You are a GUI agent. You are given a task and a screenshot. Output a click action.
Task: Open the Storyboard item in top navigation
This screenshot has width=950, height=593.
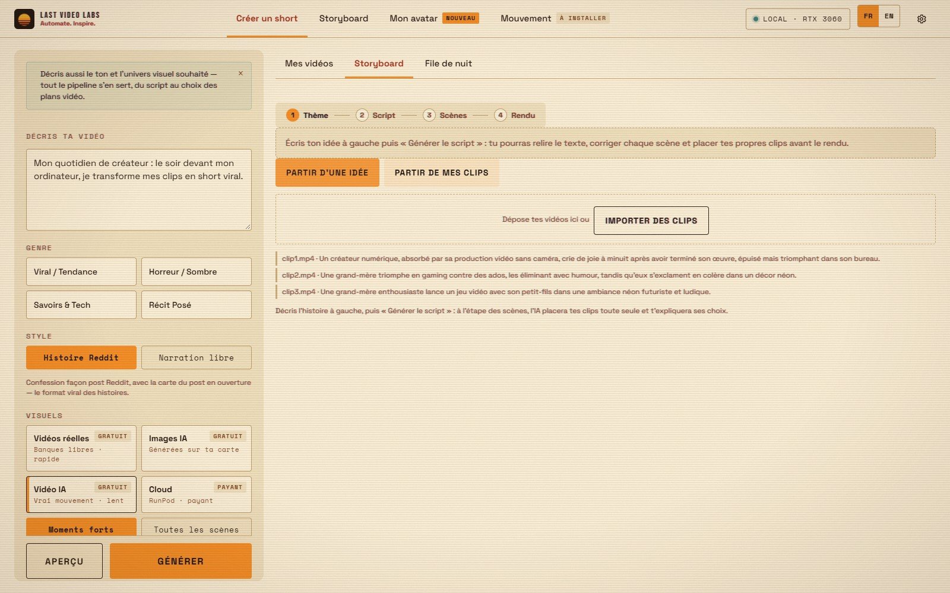click(x=343, y=18)
